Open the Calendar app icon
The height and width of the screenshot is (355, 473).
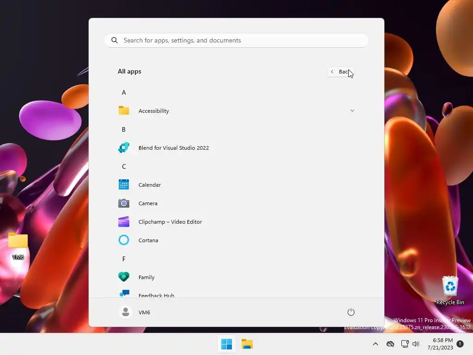click(x=124, y=184)
